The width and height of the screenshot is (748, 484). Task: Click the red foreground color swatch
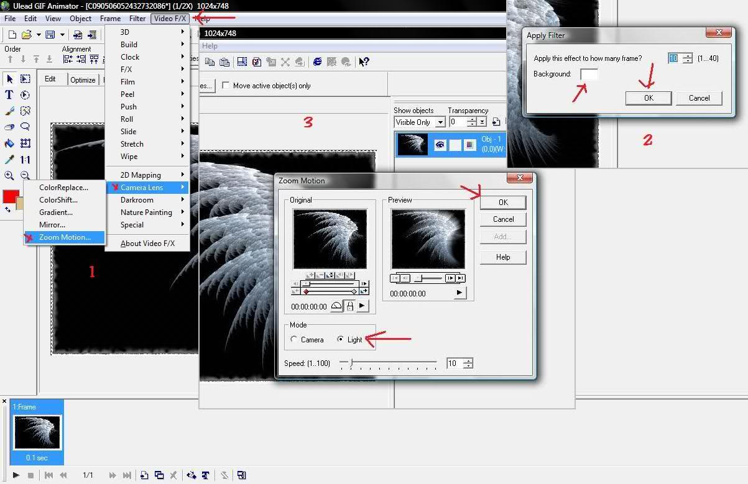11,196
